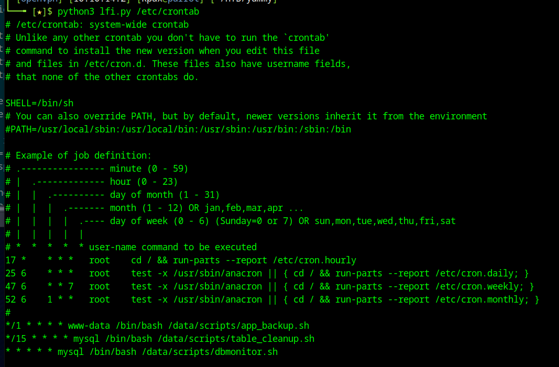Click the 'hour (0 - 23)' text

[144, 182]
